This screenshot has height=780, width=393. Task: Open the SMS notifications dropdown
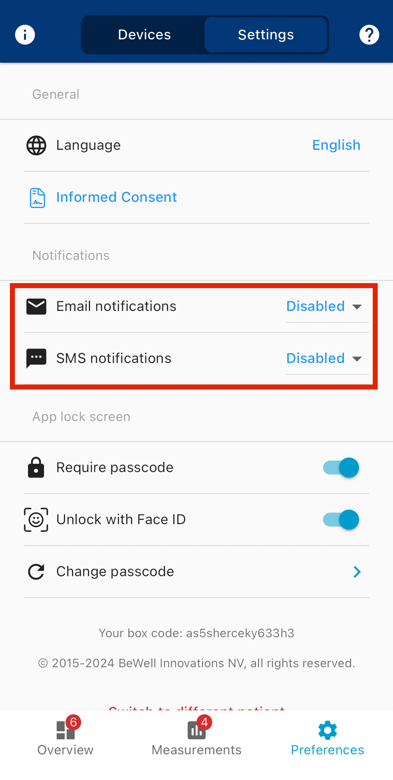point(324,359)
